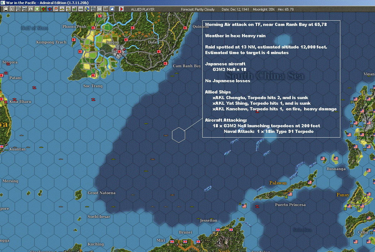Viewport: 375px width, 252px height.
Task: Click 'Weather in hex: Heavy rain' line
Action: tap(235, 36)
